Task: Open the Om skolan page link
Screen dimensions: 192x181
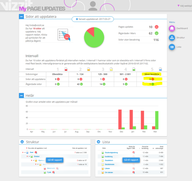Action: (109, 172)
